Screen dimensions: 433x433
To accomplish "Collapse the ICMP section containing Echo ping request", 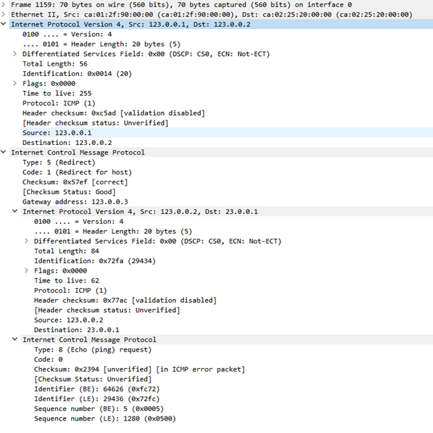I will click(15, 340).
